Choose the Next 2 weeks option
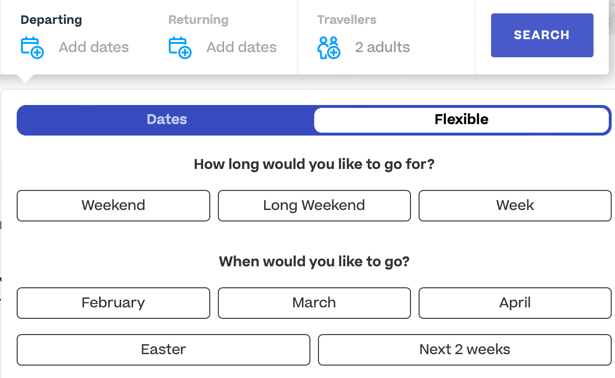This screenshot has width=615, height=378. [x=464, y=350]
